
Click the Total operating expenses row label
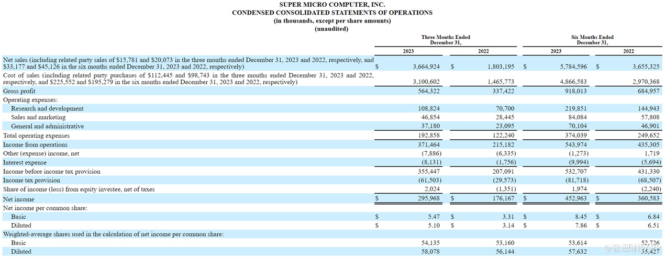[x=36, y=136]
